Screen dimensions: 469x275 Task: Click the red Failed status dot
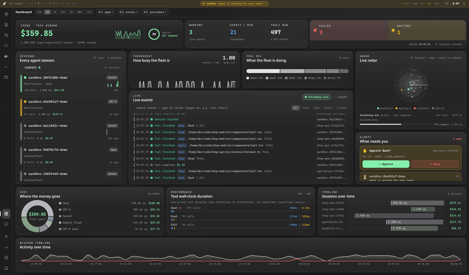click(315, 30)
